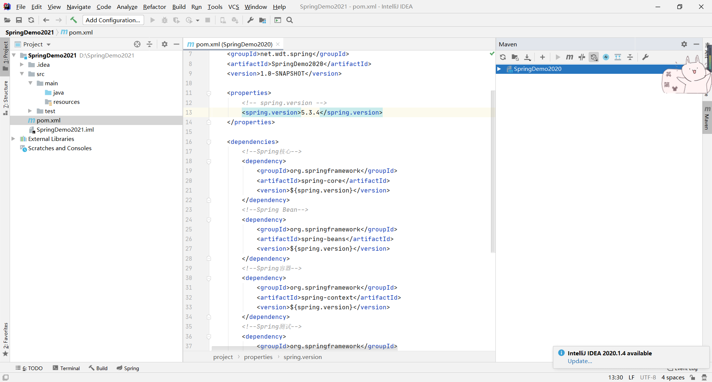Open the Navigate menu
This screenshot has width=712, height=382.
(x=79, y=7)
